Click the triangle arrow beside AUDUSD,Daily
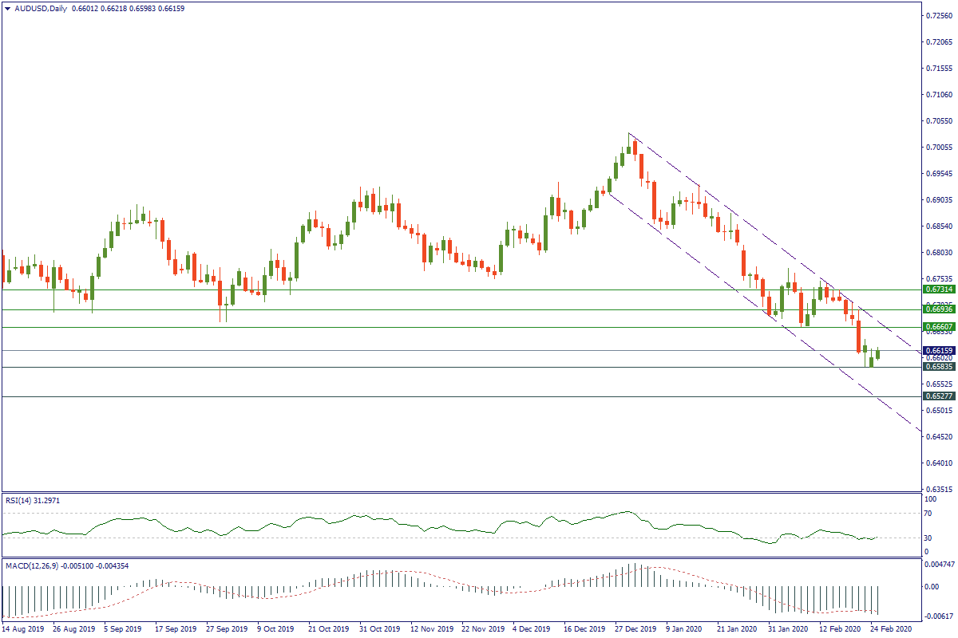 (x=7, y=8)
